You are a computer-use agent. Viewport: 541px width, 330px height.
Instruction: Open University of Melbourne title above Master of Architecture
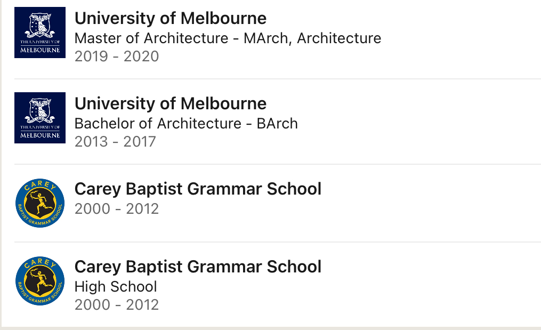click(x=170, y=18)
